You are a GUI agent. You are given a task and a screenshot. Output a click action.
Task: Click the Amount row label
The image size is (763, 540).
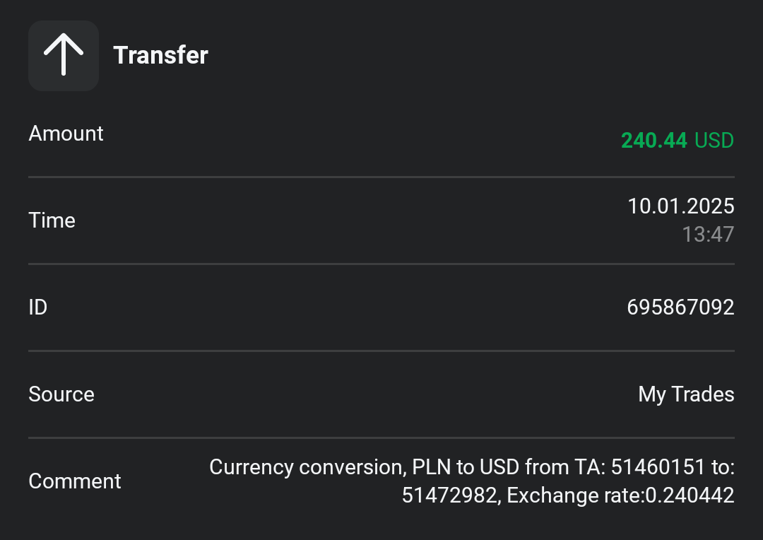66,134
